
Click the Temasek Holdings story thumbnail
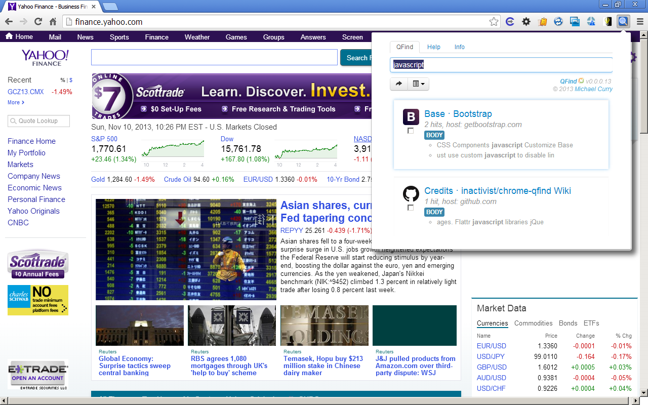(325, 326)
